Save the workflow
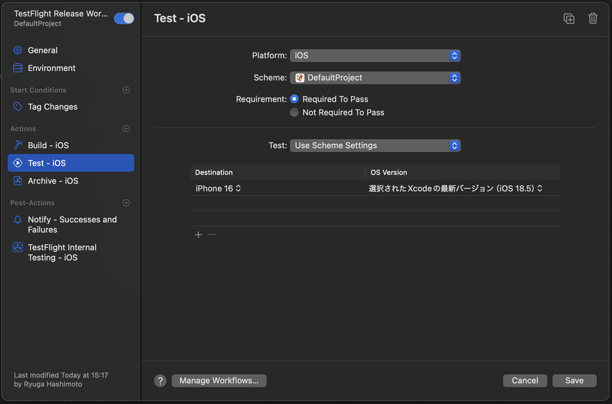The image size is (612, 404). point(574,381)
